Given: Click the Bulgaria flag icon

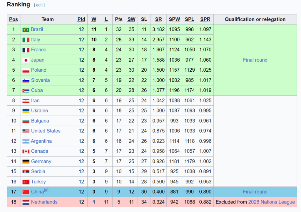Looking at the screenshot, I should (x=26, y=121).
